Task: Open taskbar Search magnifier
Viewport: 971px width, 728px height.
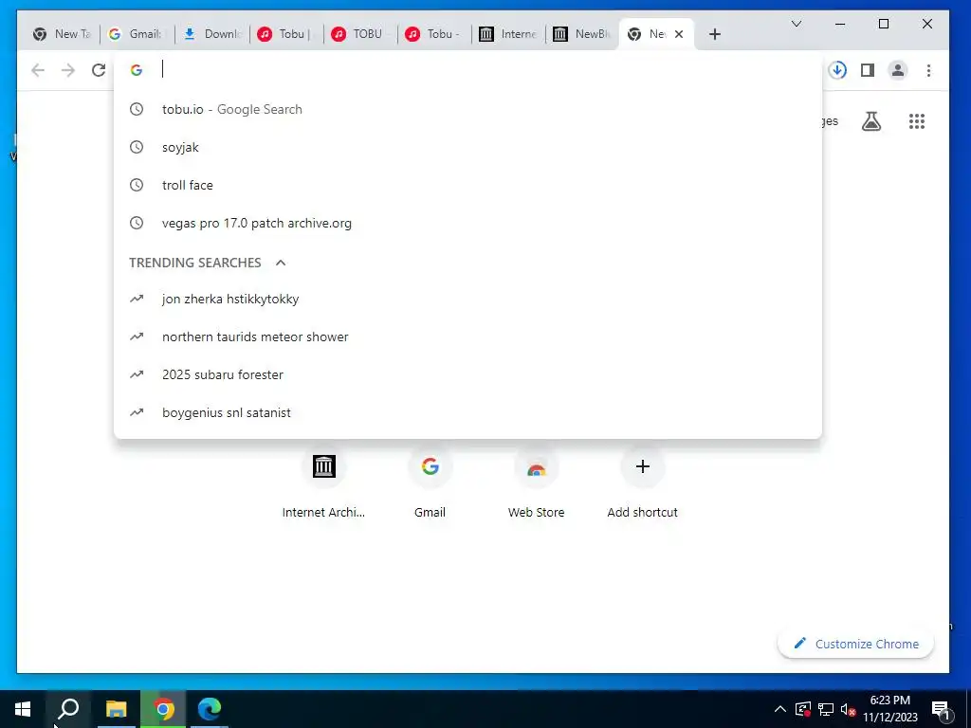Action: click(68, 709)
